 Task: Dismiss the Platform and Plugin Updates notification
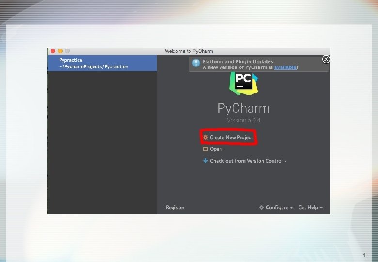326,59
